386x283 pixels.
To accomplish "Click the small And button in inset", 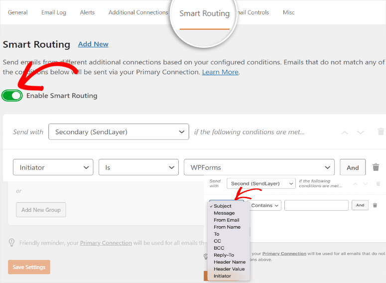I will (360, 205).
